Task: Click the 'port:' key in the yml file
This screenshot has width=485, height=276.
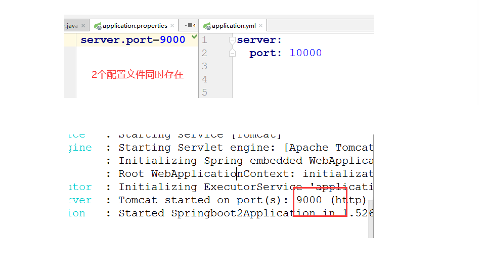Action: (266, 53)
